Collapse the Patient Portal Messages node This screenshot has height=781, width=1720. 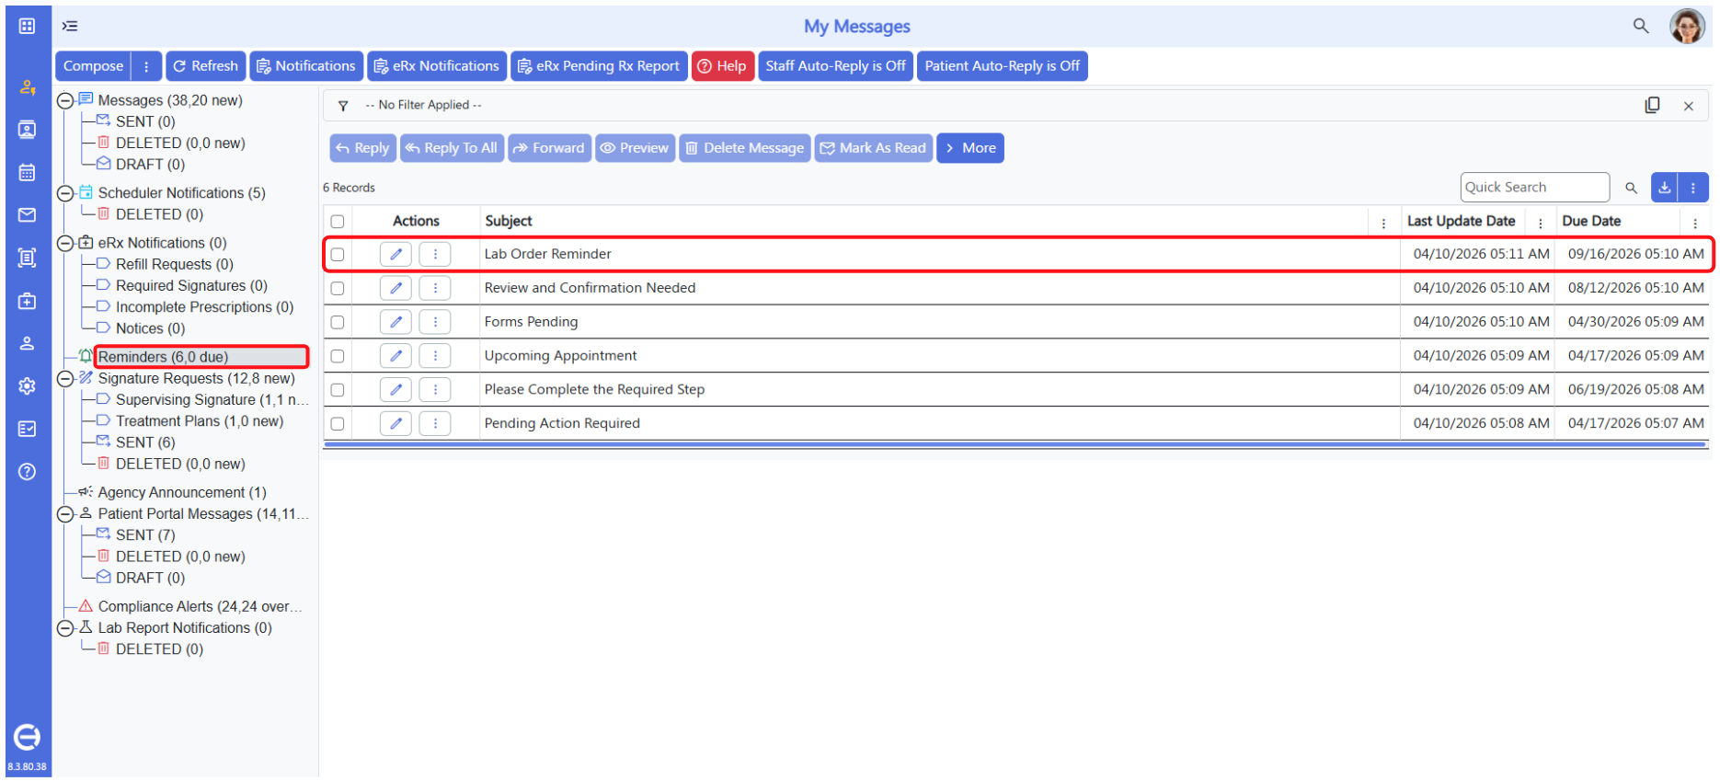pos(65,514)
